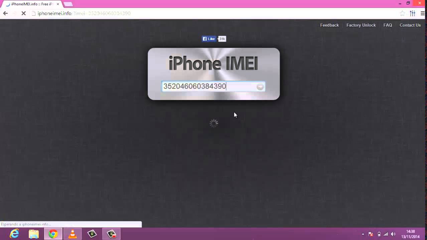Viewport: 427px width, 240px height.
Task: Open the recording app with red dot in the taskbar
Action: pos(111,234)
